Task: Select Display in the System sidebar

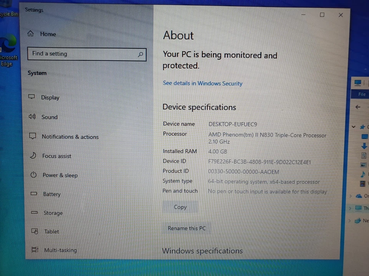Action: tap(50, 97)
